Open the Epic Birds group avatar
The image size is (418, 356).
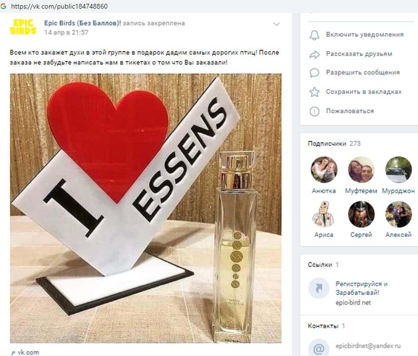23,27
